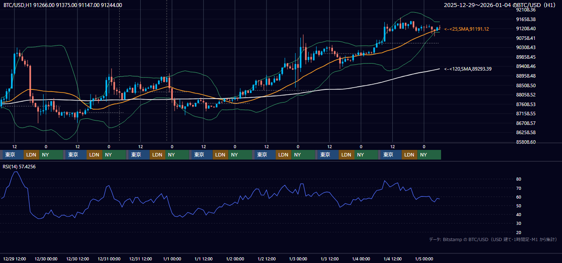The height and width of the screenshot is (263, 562).
Task: Click price axis label 87608.53
Action: click(526, 104)
